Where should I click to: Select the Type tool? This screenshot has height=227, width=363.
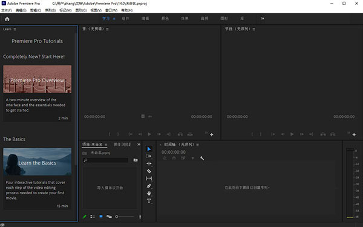click(149, 201)
